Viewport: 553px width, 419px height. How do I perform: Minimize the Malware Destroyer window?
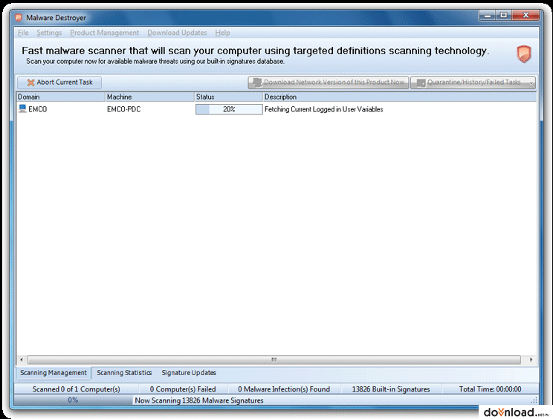pos(488,15)
